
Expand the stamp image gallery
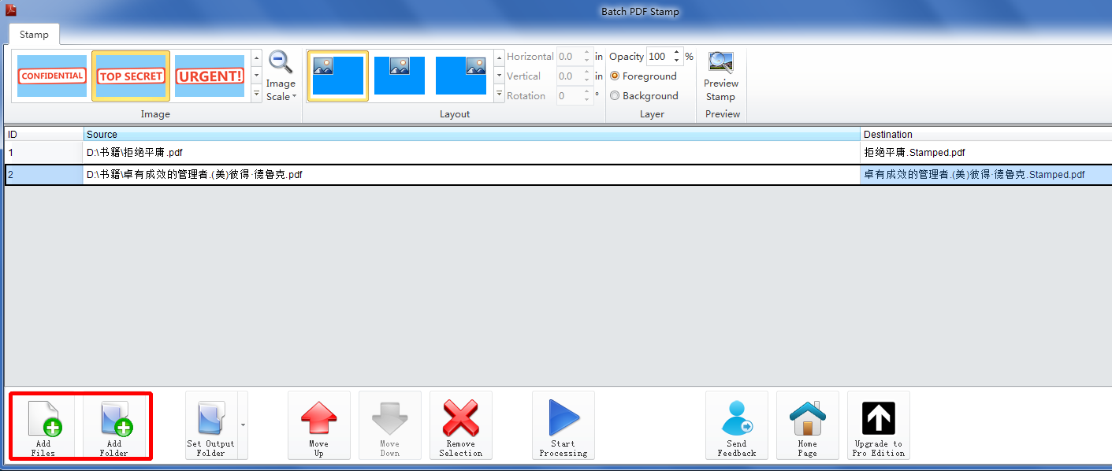click(256, 94)
